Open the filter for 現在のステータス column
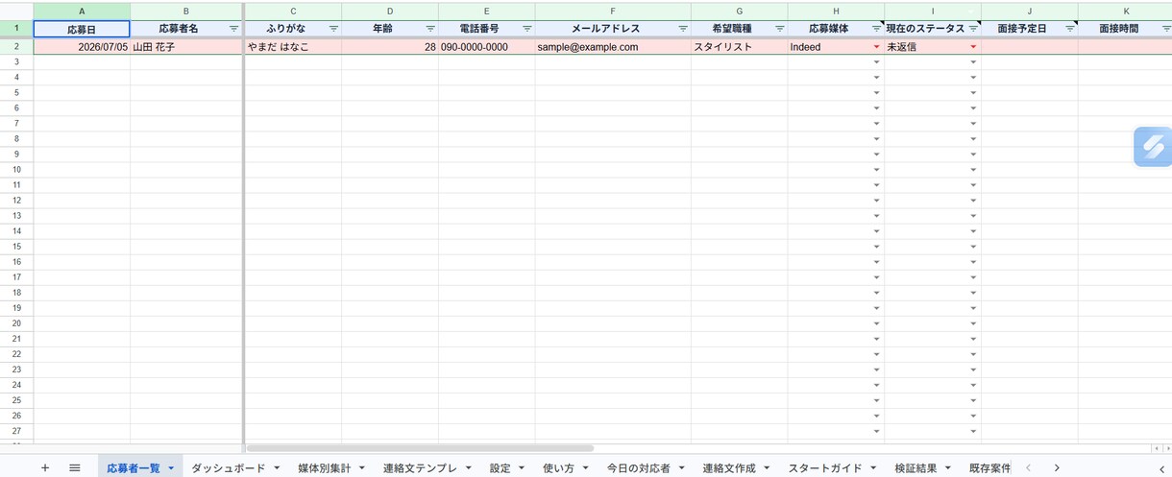1172x477 pixels. click(973, 29)
